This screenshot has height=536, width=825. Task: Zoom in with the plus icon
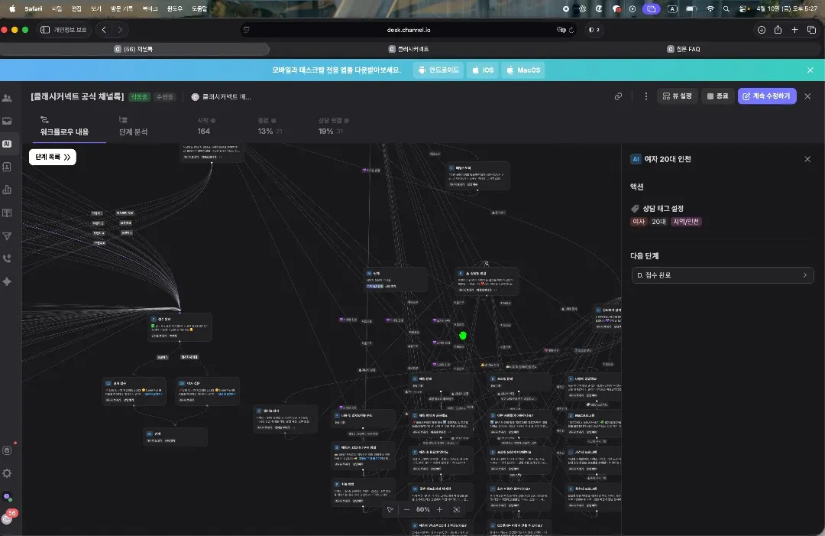(x=439, y=510)
